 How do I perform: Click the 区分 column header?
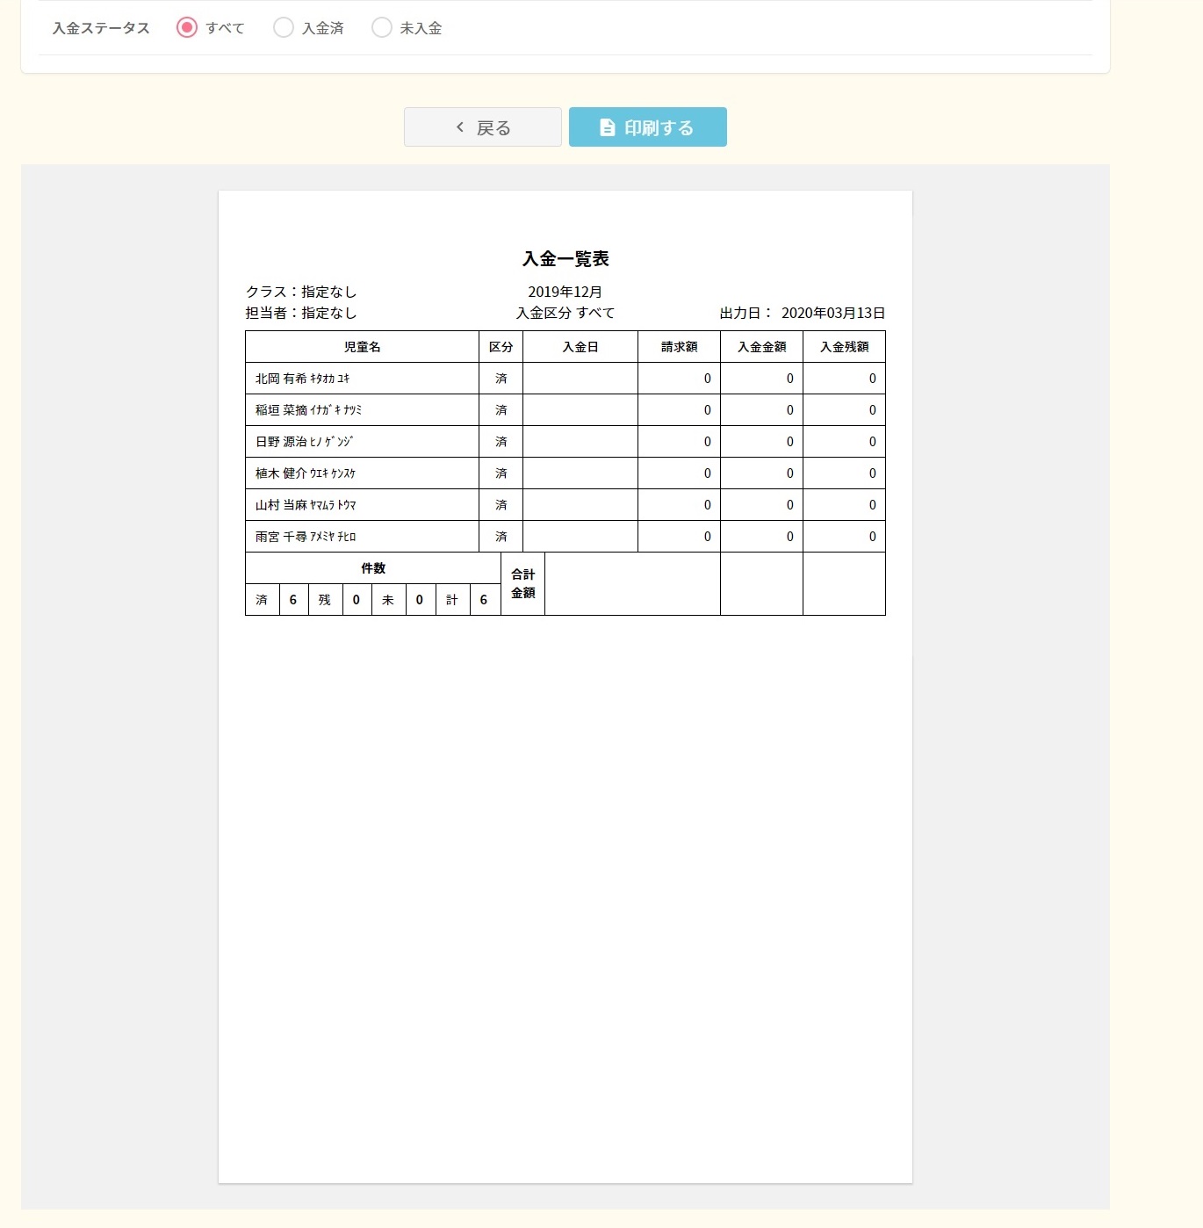pyautogui.click(x=501, y=347)
